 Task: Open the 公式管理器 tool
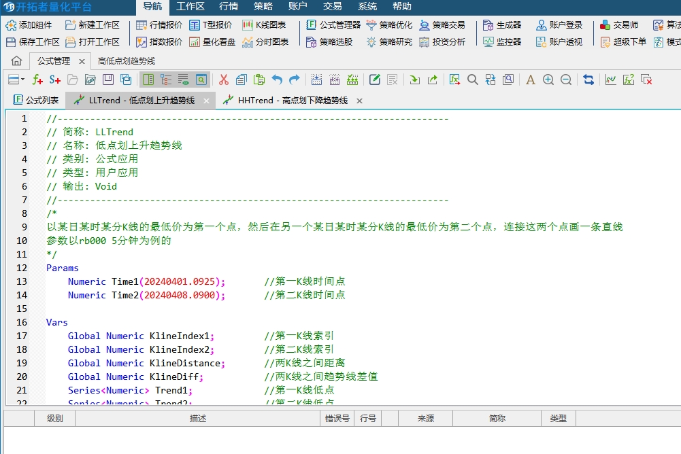point(333,25)
